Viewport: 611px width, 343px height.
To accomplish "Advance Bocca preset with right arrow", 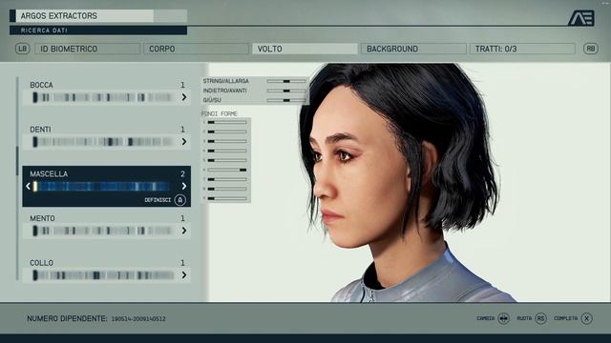I will [x=184, y=97].
